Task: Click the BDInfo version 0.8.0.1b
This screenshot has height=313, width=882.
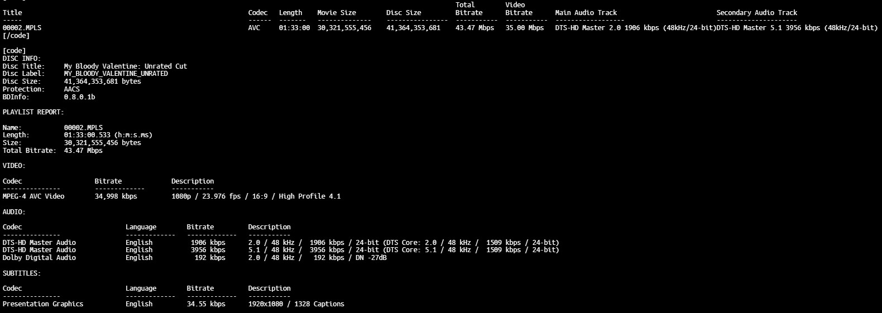Action: click(79, 97)
